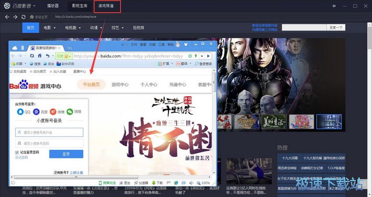Select the 个人中心 tab on game center
This screenshot has height=197, width=372.
tap(149, 84)
